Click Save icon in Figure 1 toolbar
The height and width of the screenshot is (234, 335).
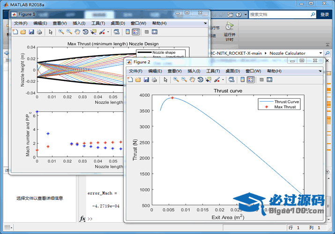pos(31,32)
